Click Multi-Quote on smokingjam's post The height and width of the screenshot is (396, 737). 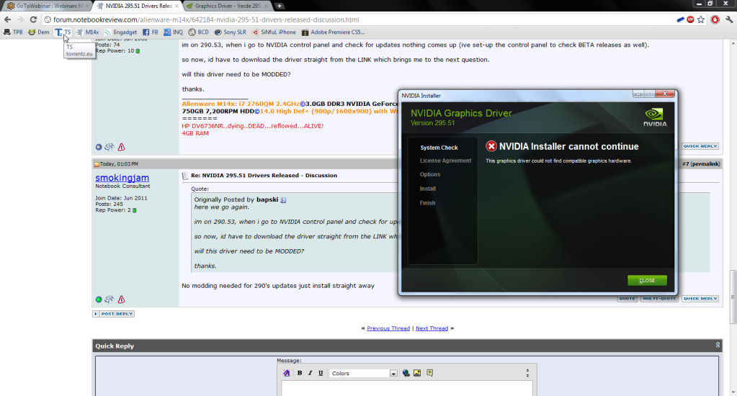pyautogui.click(x=659, y=299)
